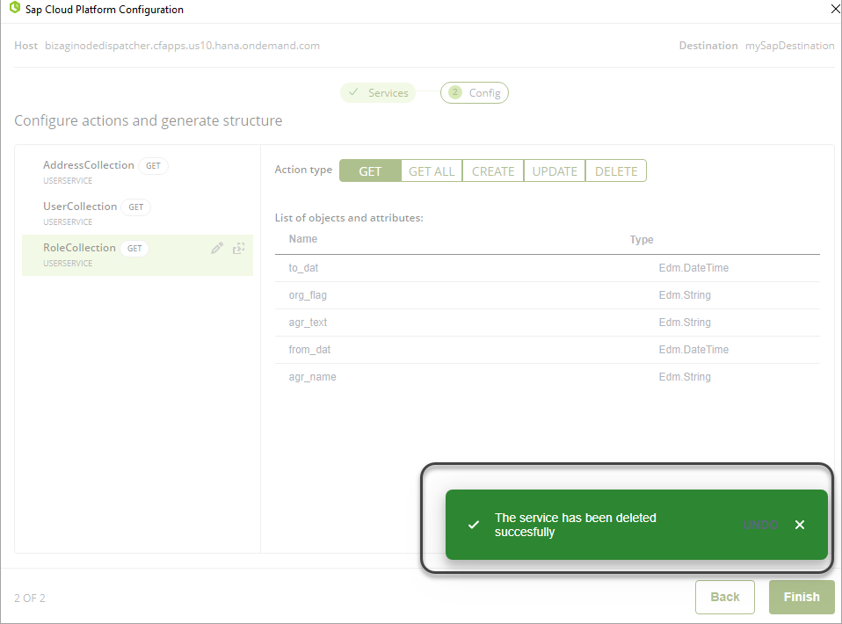Switch action type to UPDATE

[555, 171]
